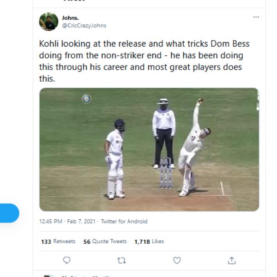This screenshot has height=277, width=277.
Task: View the 133 Retweets list
Action: (58, 241)
